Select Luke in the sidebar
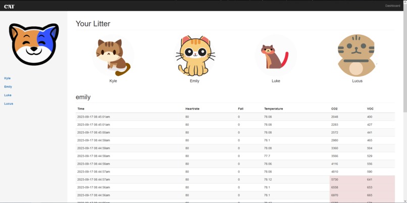Screen dimensions: 407x203 point(8,95)
